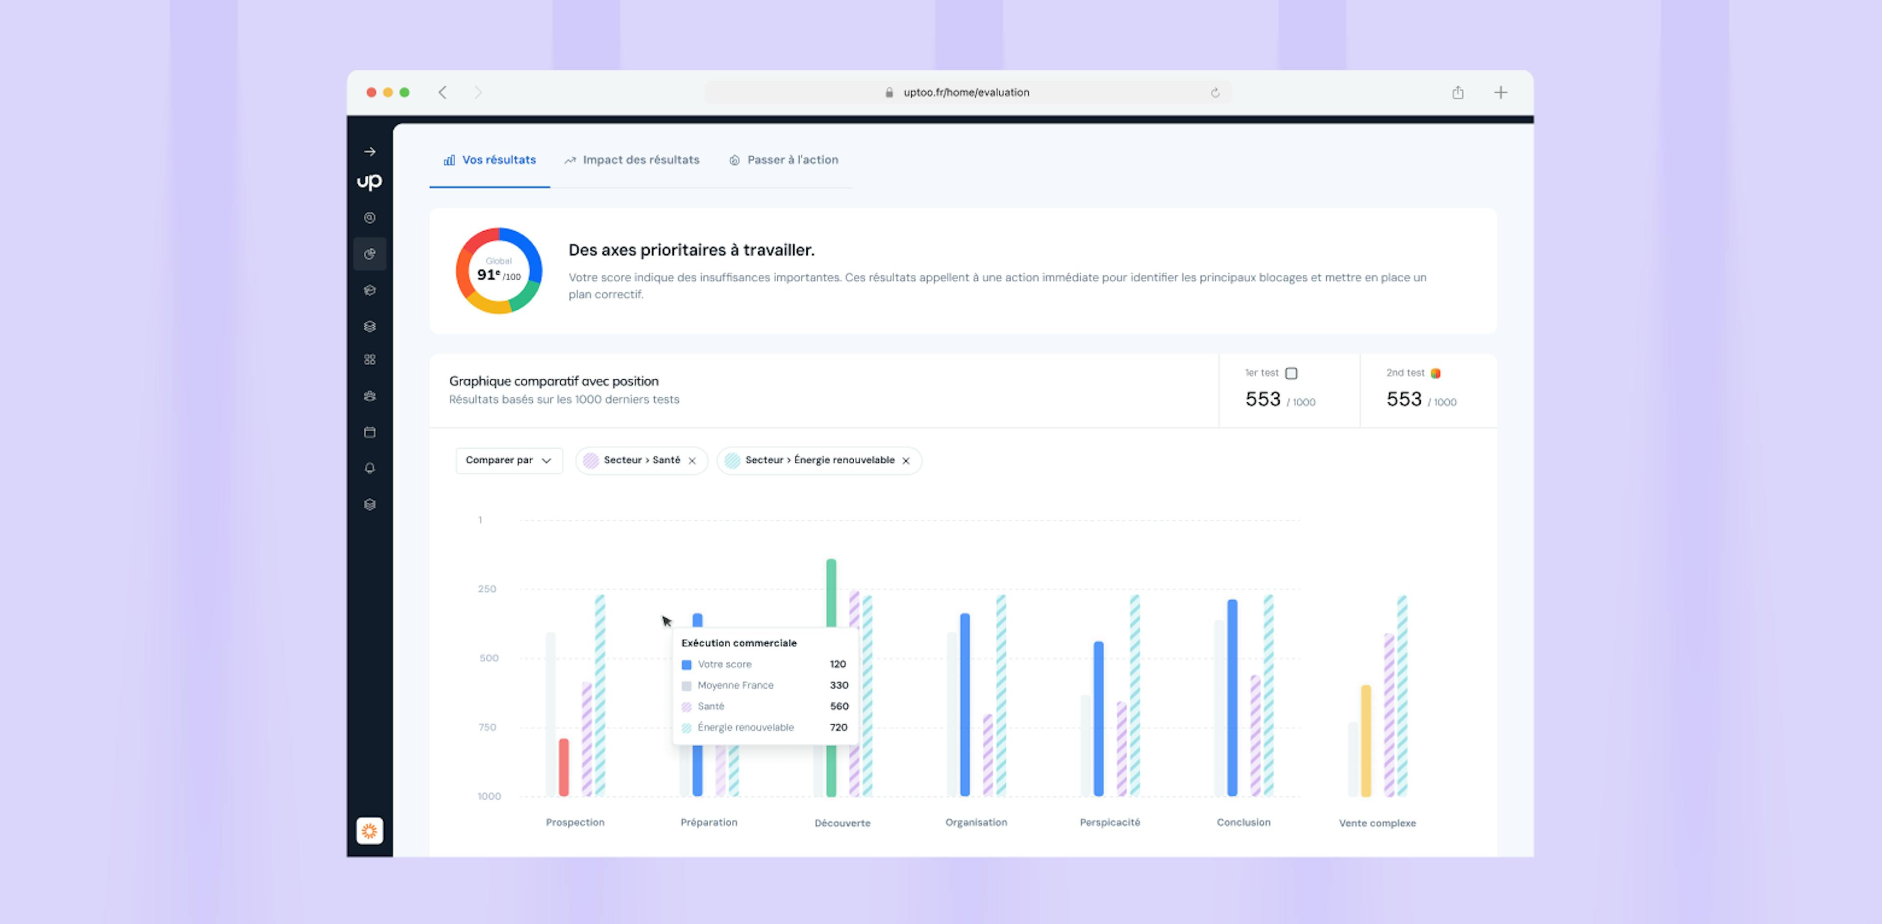Reload the page in the address bar
The image size is (1882, 924).
click(x=1215, y=93)
